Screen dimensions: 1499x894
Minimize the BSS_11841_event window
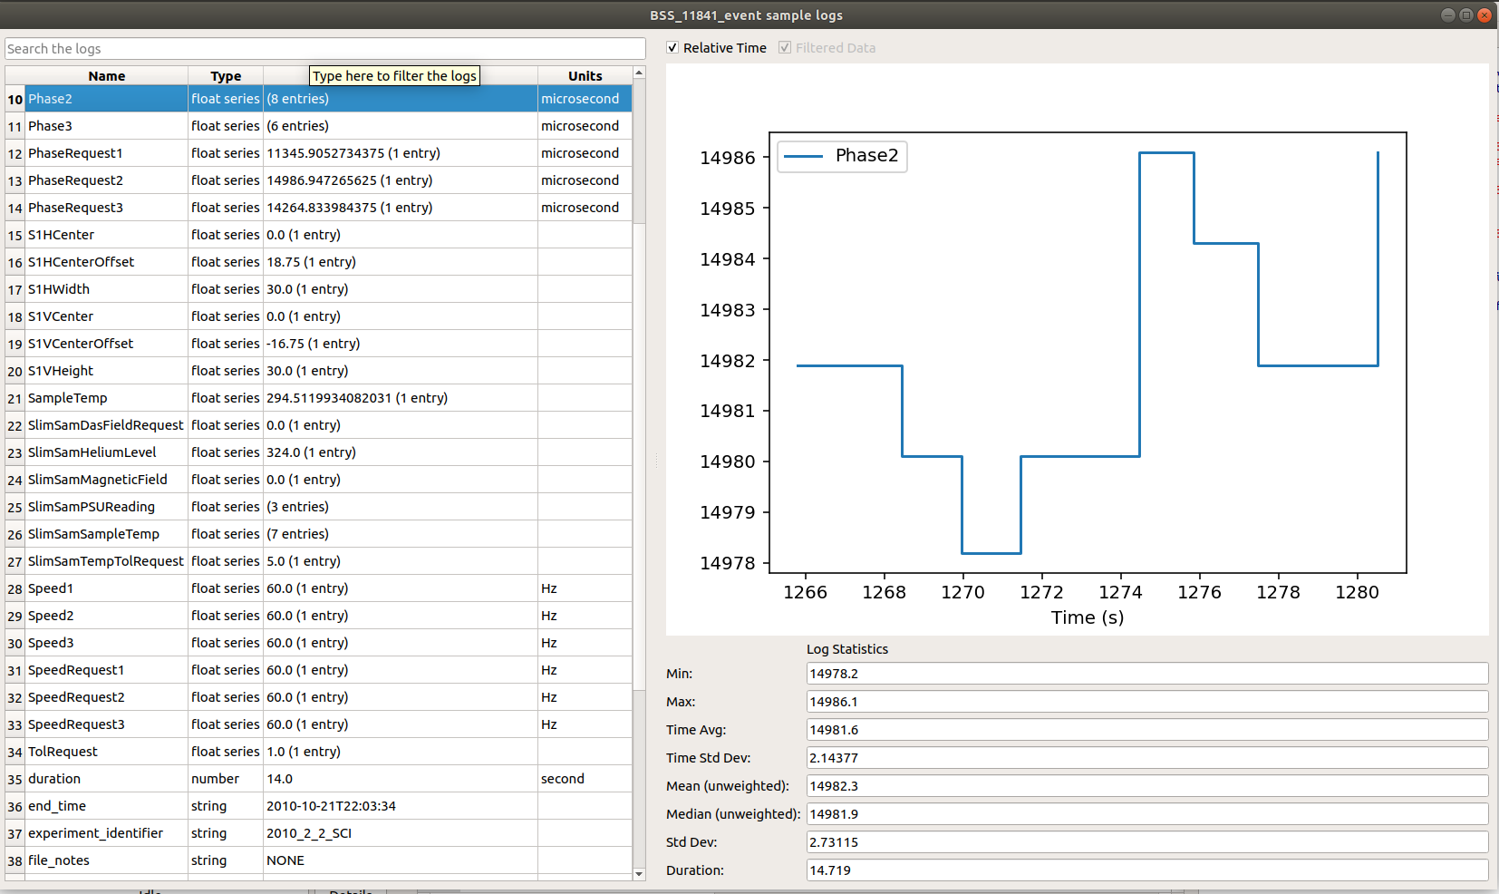(1448, 15)
